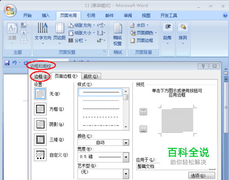Switch to 插入 ribbon tab

[x=46, y=16]
